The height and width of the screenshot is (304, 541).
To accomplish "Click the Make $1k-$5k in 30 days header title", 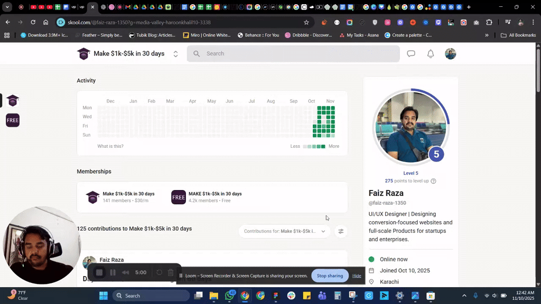I will 129,53.
